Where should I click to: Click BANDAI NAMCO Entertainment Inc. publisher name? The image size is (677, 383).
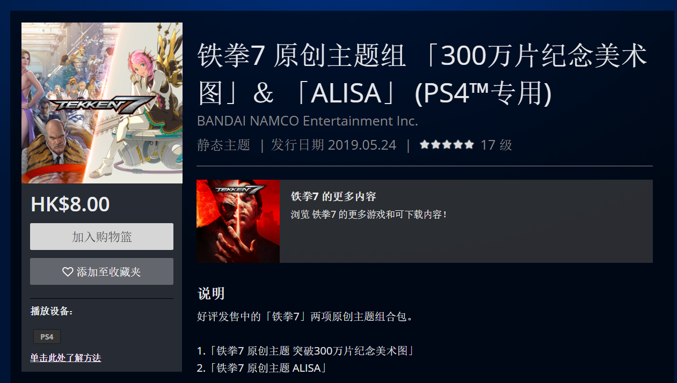(307, 121)
